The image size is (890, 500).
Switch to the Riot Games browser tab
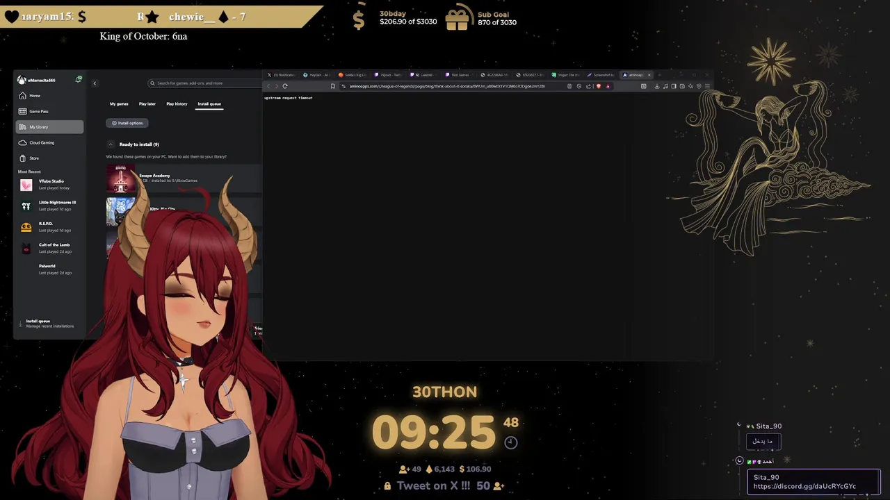click(458, 75)
